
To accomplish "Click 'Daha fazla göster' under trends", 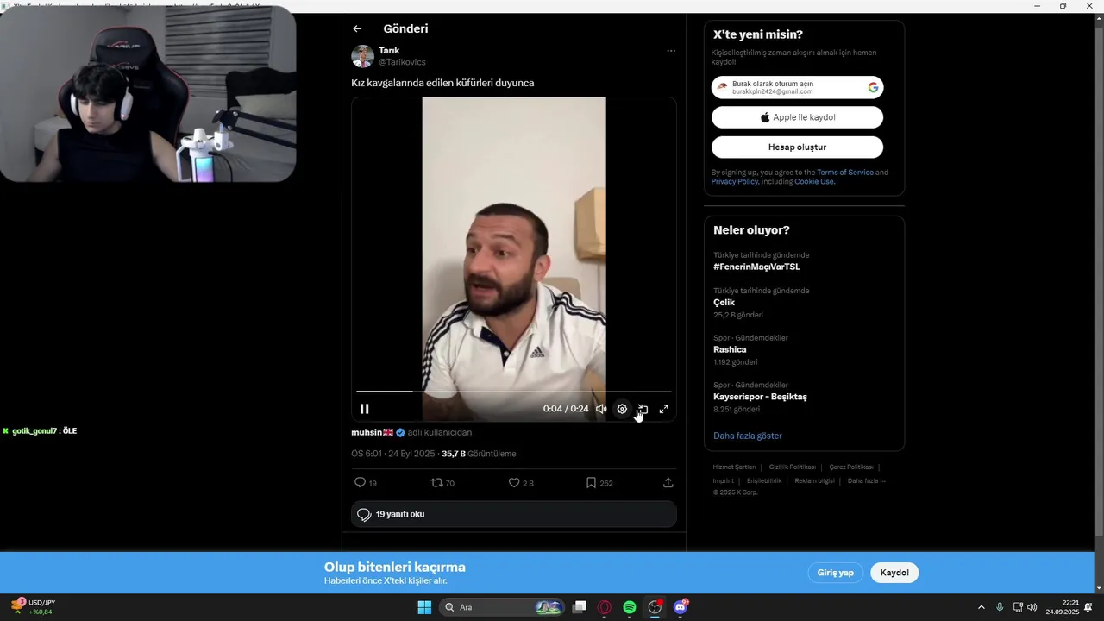I will tap(748, 436).
